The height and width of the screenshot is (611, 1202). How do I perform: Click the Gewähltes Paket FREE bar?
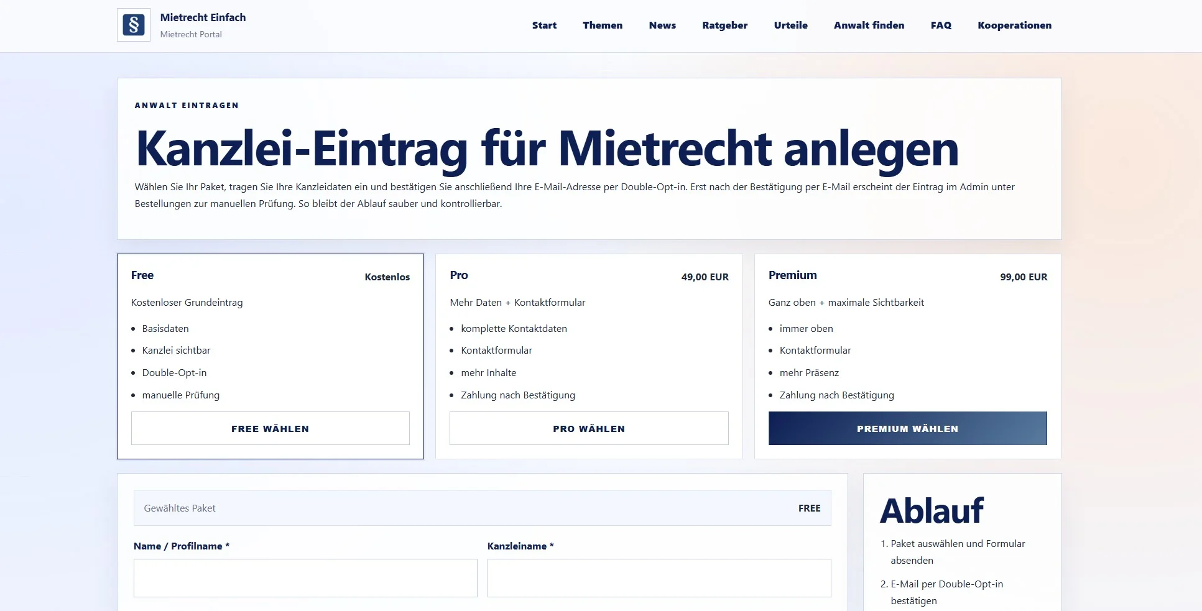tap(482, 508)
